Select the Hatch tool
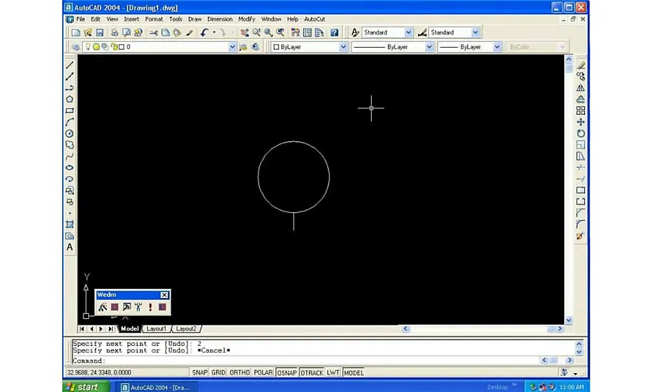Viewport: 653px width, 392px height. [70, 224]
